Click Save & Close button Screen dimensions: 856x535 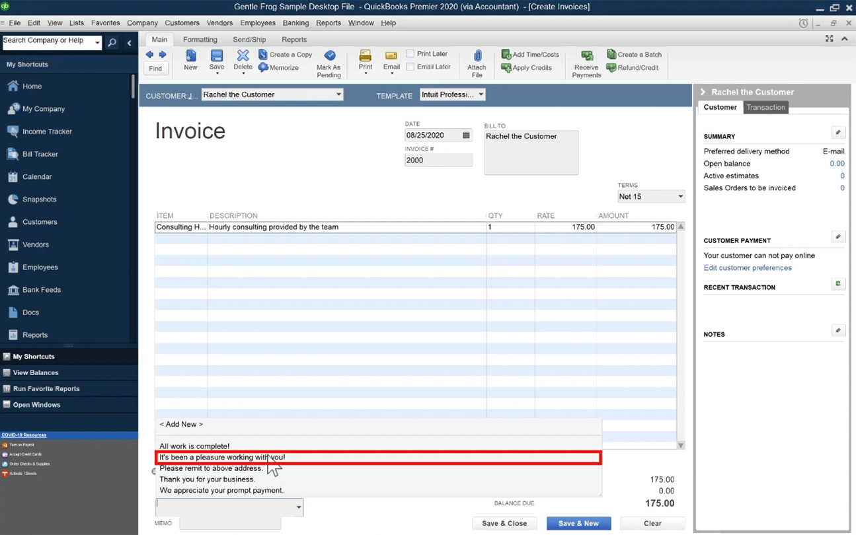(x=504, y=523)
